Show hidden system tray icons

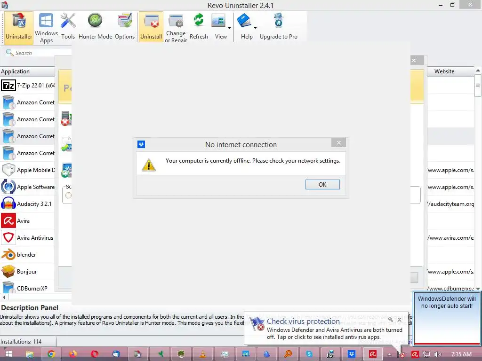(x=389, y=354)
